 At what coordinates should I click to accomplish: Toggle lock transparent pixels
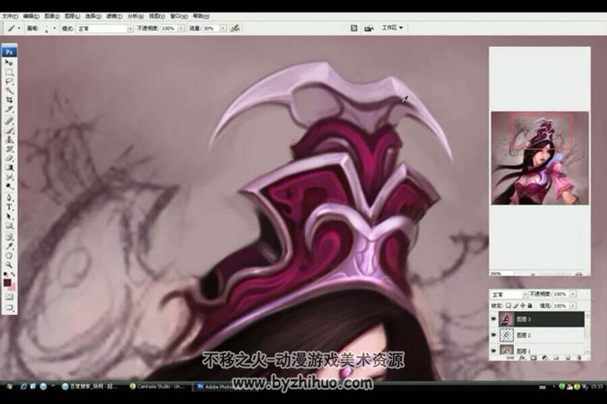click(509, 306)
